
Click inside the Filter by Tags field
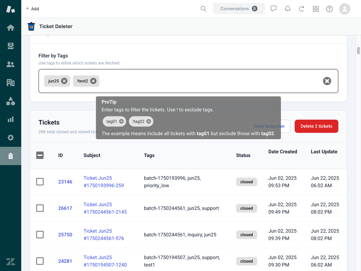click(x=208, y=81)
